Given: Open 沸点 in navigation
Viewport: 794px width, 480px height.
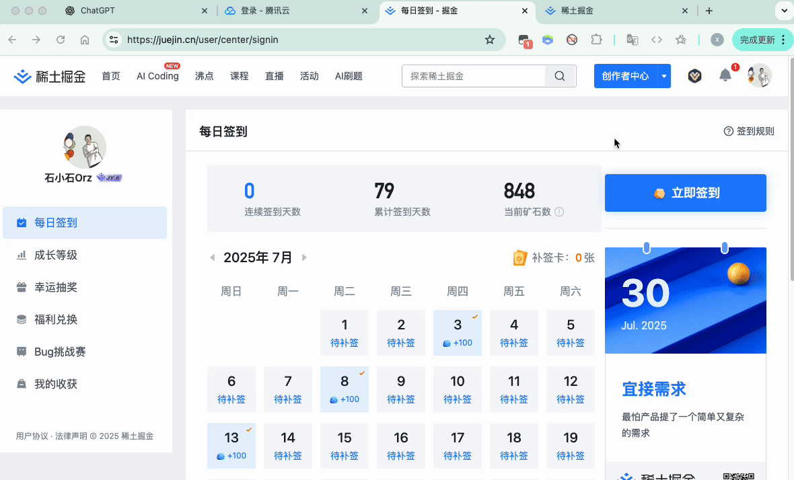Looking at the screenshot, I should click(x=204, y=76).
